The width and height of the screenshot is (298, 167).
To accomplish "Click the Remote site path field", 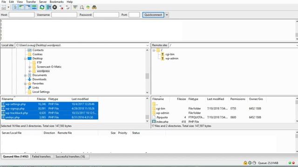I will [233, 45].
